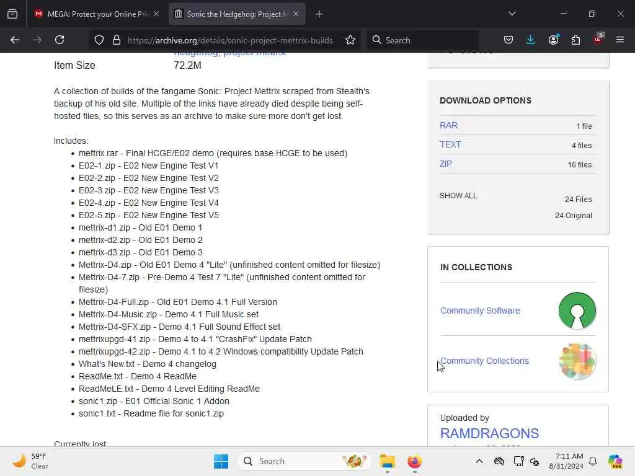Click the network volume tray icon
Screen dimensions: 635x476
[535, 461]
